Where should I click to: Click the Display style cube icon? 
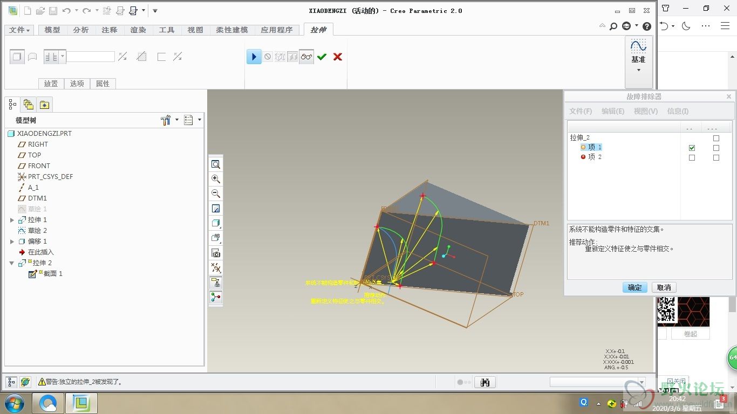click(216, 223)
